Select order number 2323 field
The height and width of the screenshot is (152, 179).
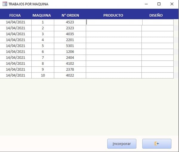click(x=70, y=28)
